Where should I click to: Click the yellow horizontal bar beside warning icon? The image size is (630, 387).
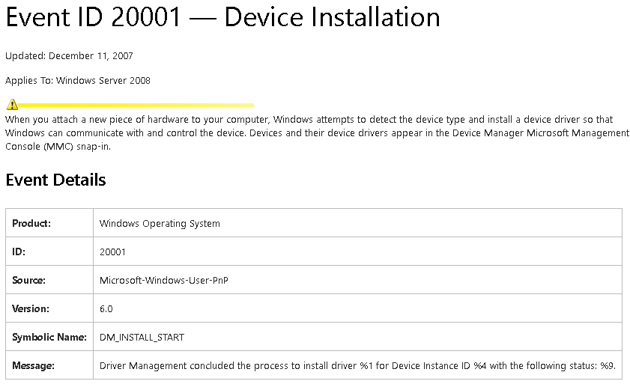[x=135, y=105]
